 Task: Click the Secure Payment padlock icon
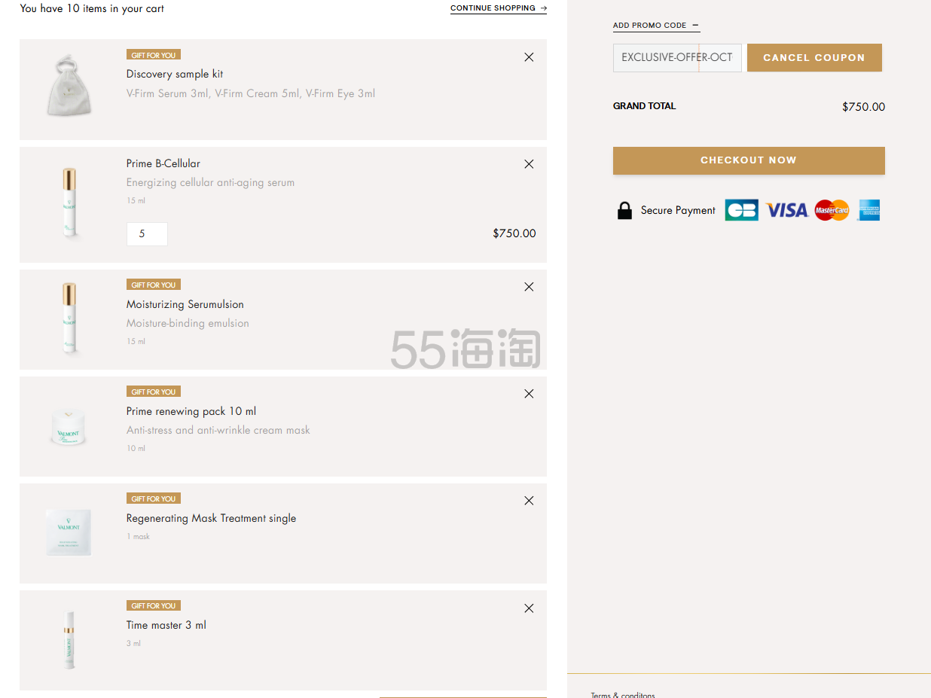[624, 211]
